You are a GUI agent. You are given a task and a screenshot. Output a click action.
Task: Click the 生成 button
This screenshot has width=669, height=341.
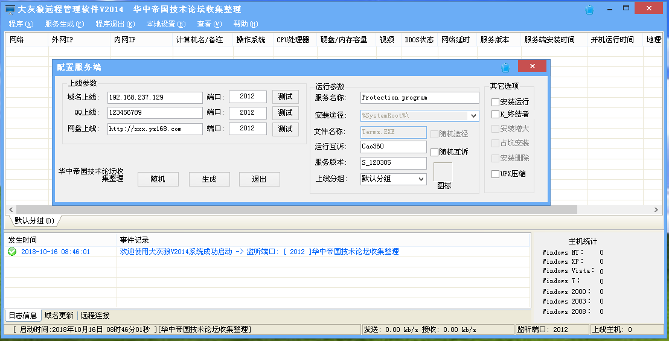coord(209,179)
